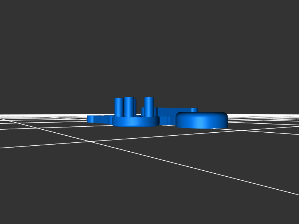
Task: Select the left end tip of the flat arm
Action: pos(89,119)
